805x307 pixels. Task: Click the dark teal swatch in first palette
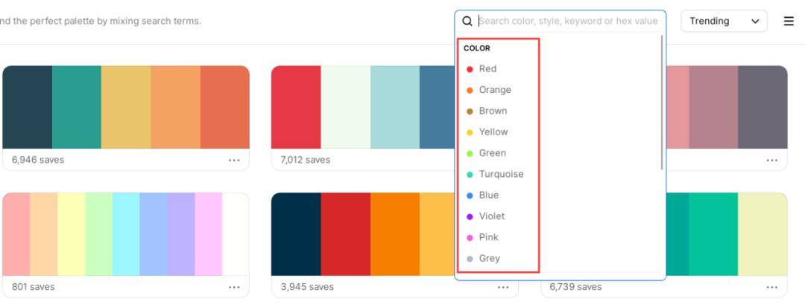tap(28, 107)
